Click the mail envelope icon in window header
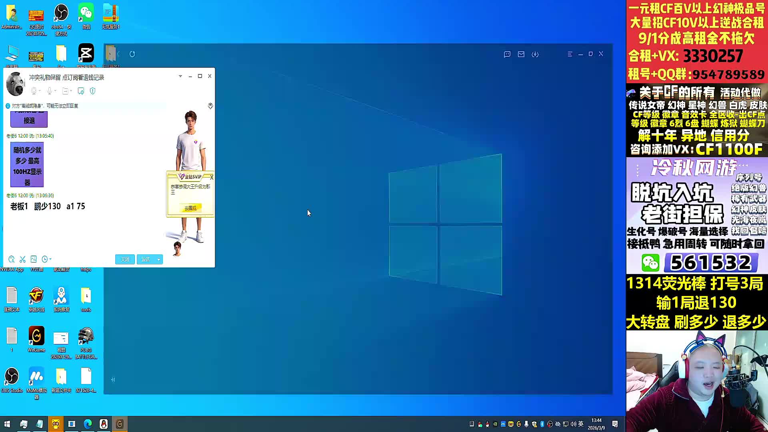This screenshot has height=432, width=768. 521,54
